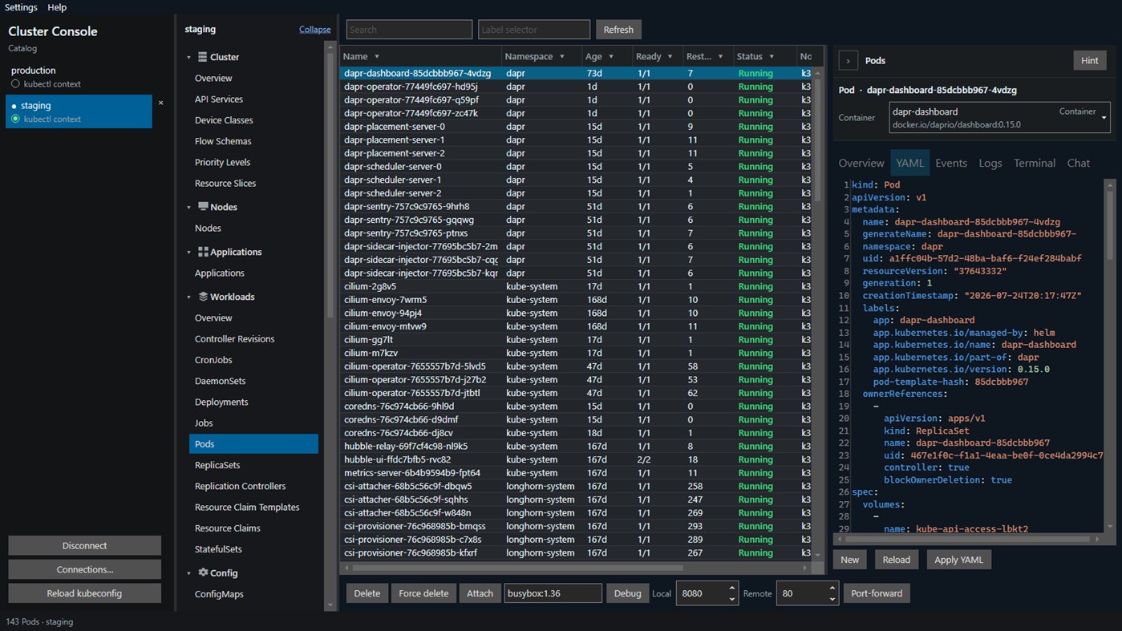Screen dimensions: 1122x631
Task: Select the staging kubectl context radio
Action: point(15,119)
